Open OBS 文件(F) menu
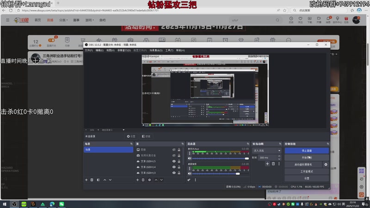 [x=89, y=50]
